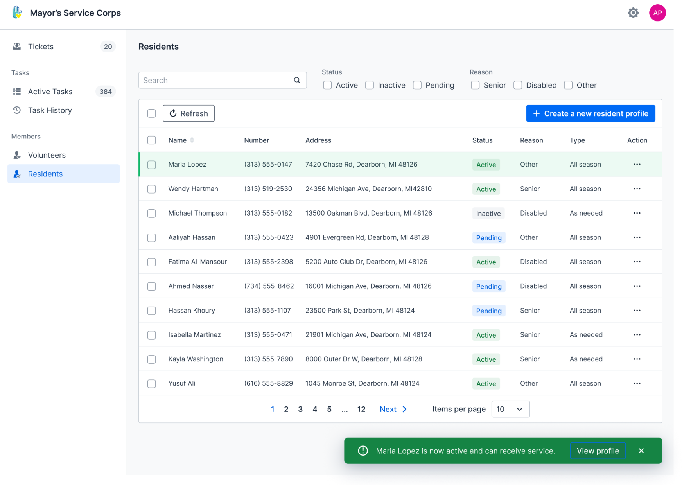Screen dimensions: 682x485
Task: Tick the checkbox next to Refresh button
Action: [152, 113]
